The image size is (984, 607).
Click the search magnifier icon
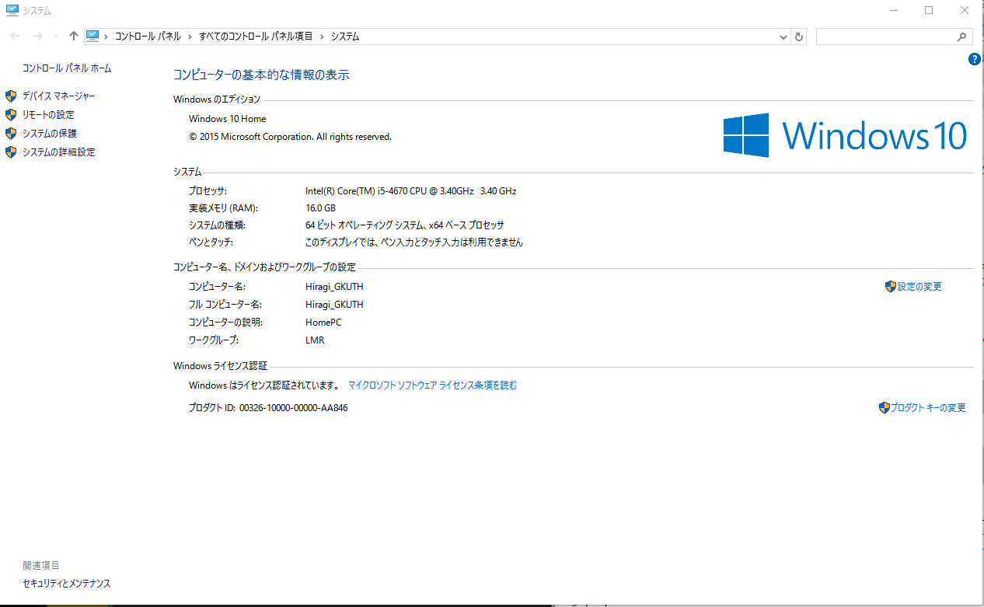(x=962, y=37)
